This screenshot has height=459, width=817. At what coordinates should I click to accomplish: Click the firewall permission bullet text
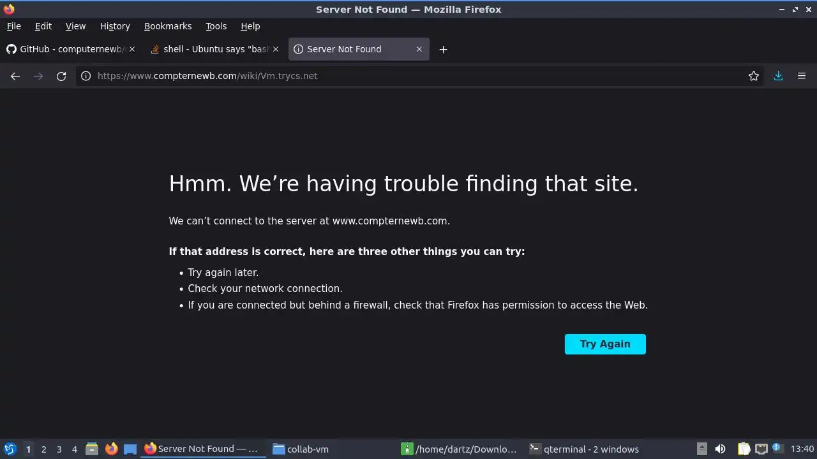pos(417,305)
